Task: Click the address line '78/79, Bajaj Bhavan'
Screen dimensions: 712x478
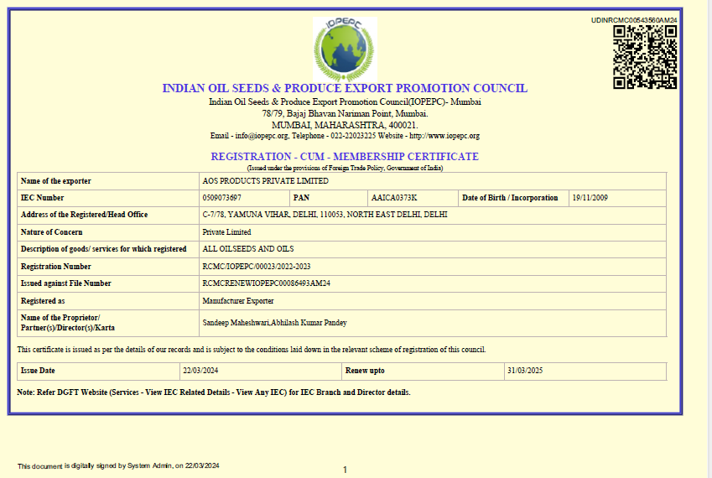Action: pos(345,113)
